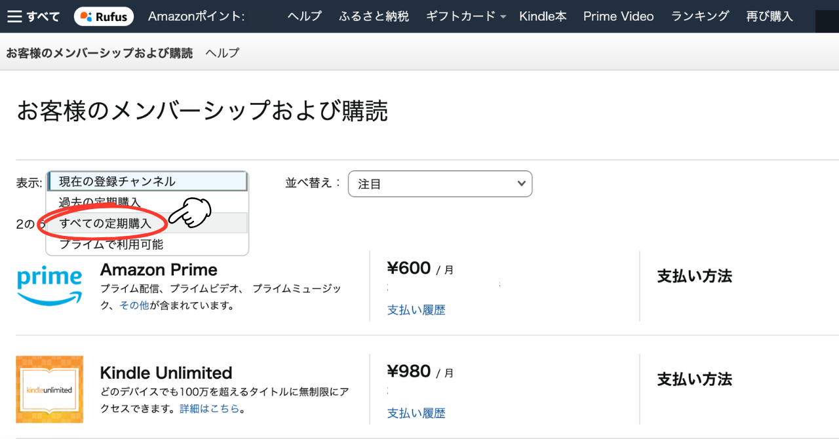Launch the Rufus assistant button
The image size is (839, 439).
(x=104, y=16)
